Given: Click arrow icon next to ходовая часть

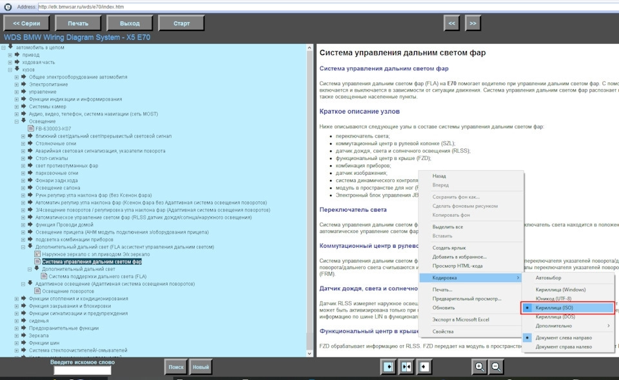Looking at the screenshot, I should 17,62.
